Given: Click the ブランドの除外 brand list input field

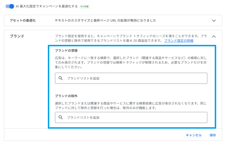Looking at the screenshot, I should coord(131,117).
